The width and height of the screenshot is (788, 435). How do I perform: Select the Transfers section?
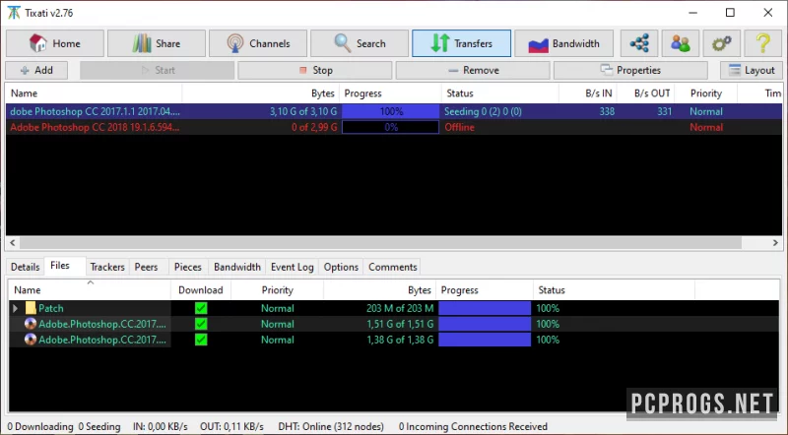coord(461,43)
